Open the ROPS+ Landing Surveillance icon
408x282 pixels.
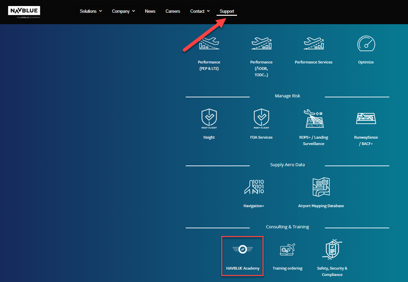point(313,119)
